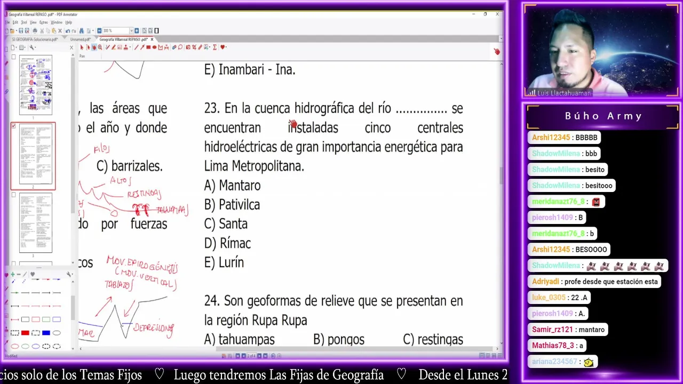Viewport: 683px width, 384px height.
Task: Open the Window menu
Action: [57, 22]
